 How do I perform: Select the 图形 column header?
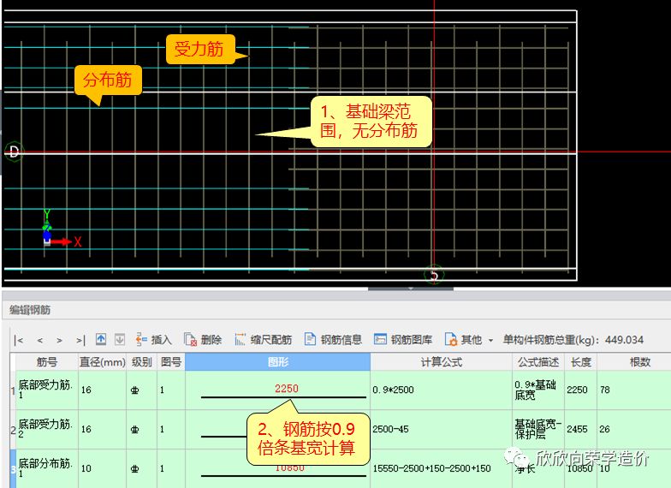coord(277,362)
